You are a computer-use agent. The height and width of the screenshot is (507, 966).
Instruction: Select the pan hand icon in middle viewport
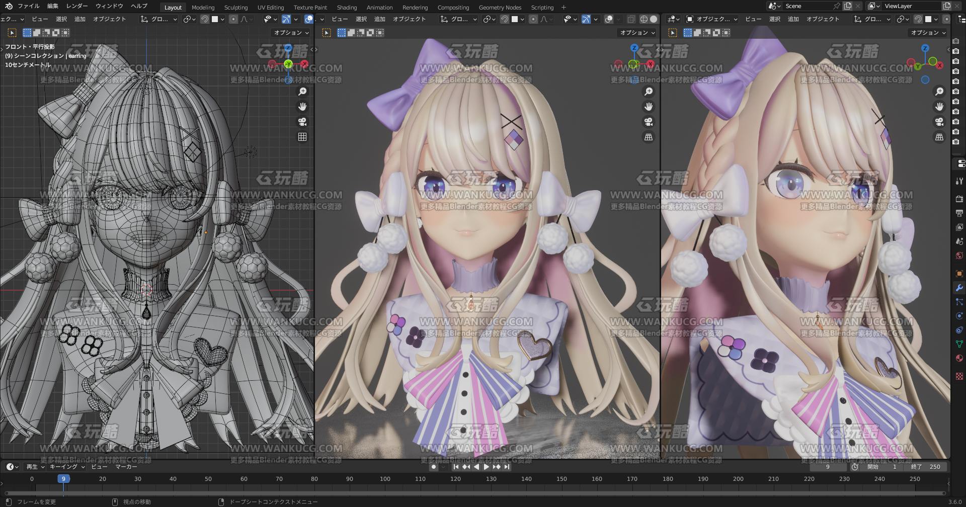(649, 107)
